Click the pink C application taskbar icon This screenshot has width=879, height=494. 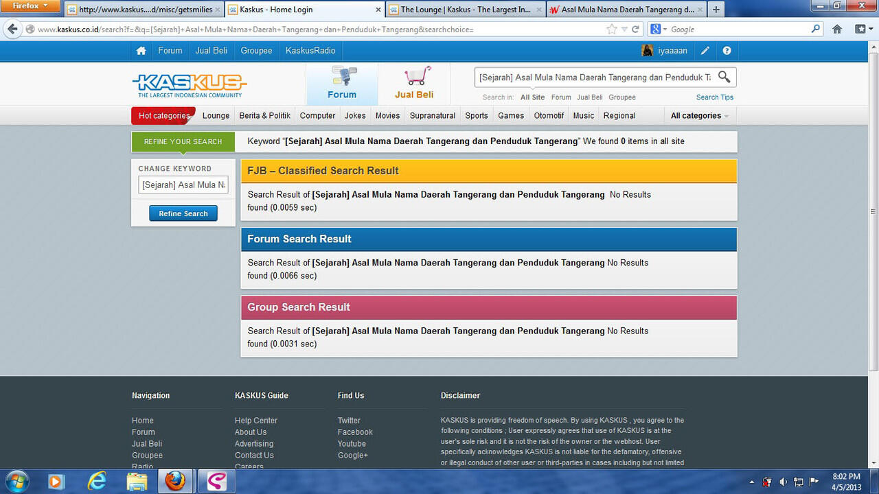tap(217, 482)
